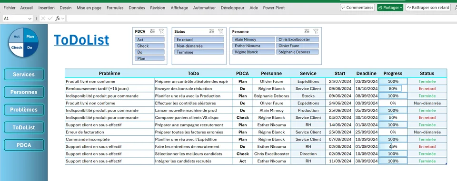Go to the Problèmes sheet button
This screenshot has height=181, width=457.
[x=24, y=110]
